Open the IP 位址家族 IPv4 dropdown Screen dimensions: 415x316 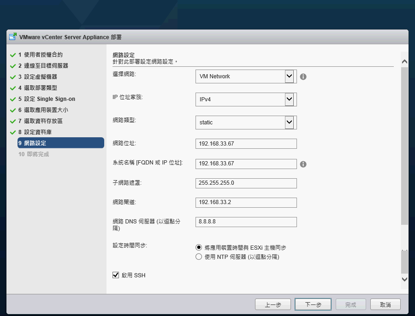click(246, 99)
